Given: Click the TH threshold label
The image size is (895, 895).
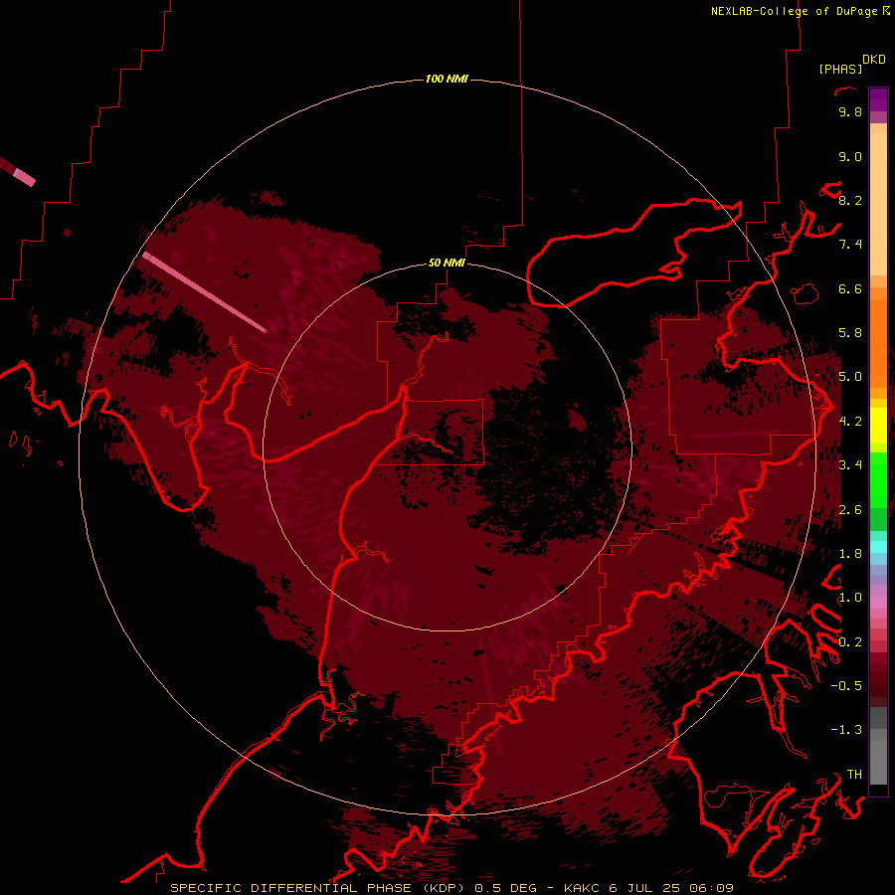Looking at the screenshot, I should pyautogui.click(x=854, y=775).
